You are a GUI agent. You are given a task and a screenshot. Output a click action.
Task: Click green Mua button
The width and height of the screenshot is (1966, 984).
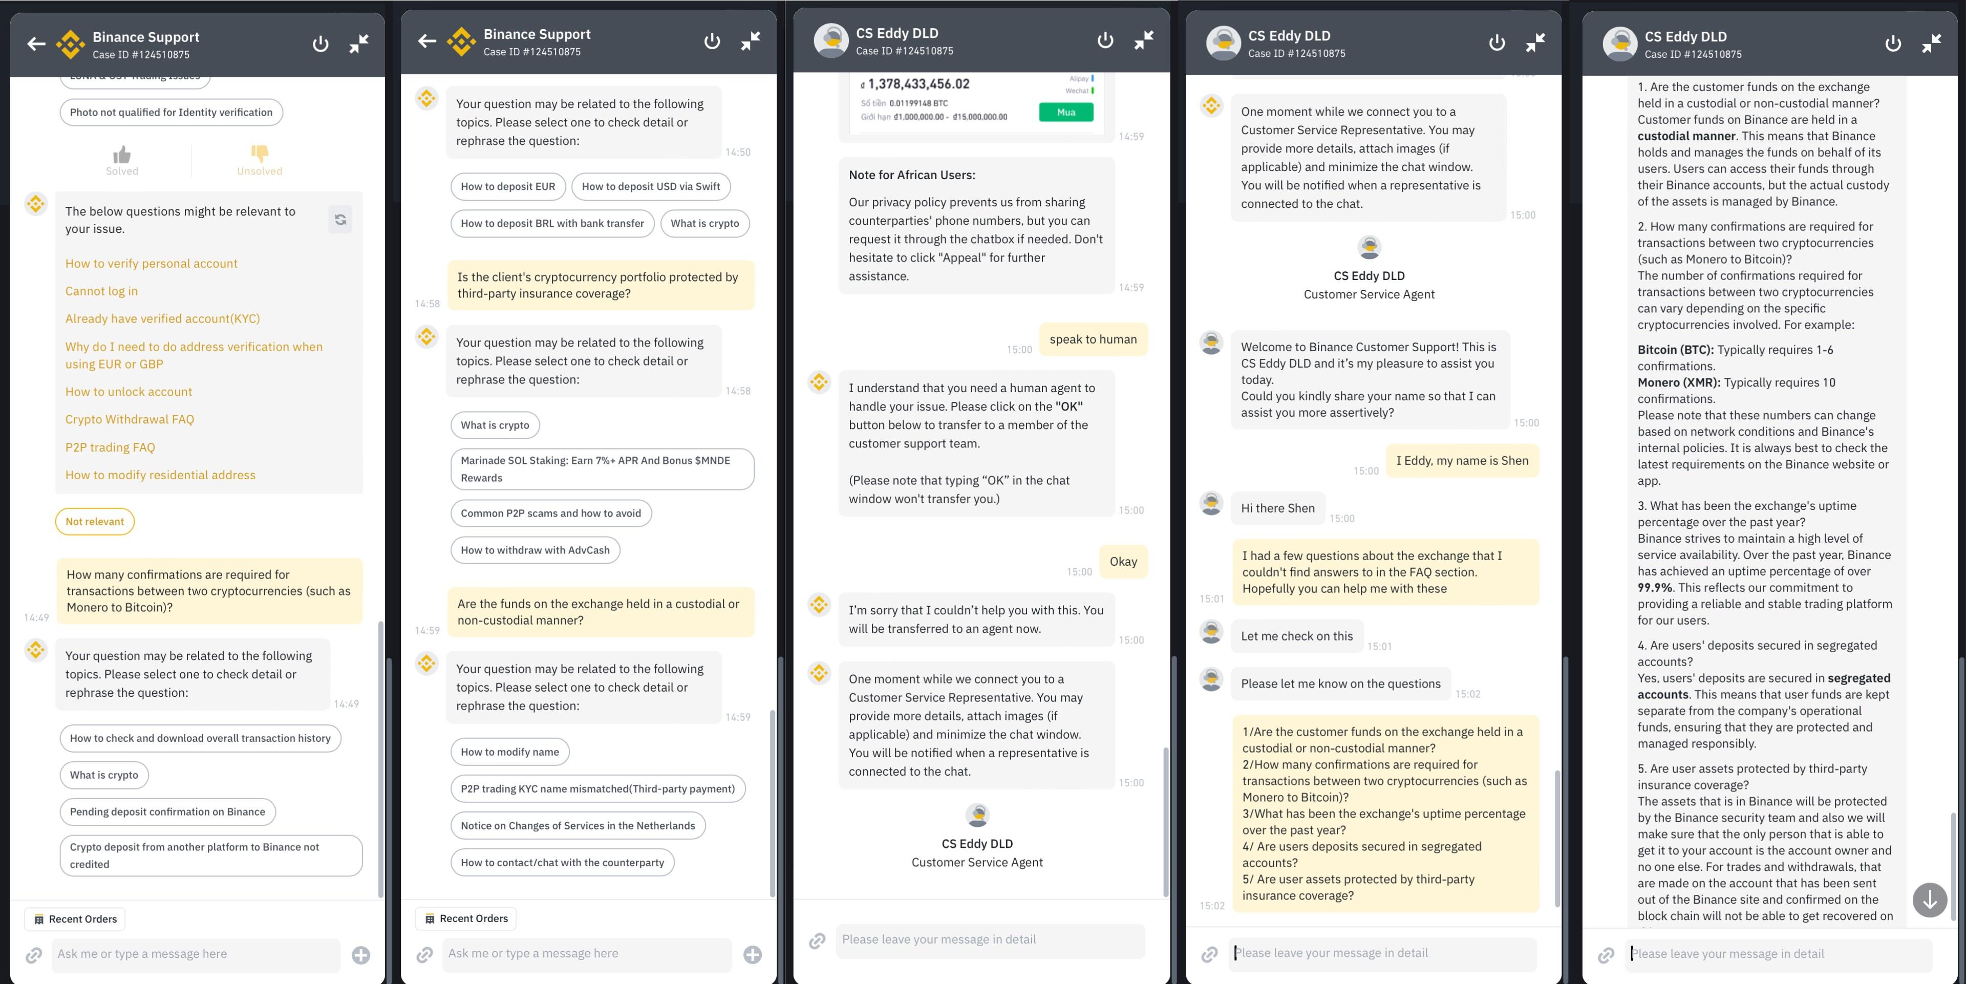click(x=1065, y=112)
